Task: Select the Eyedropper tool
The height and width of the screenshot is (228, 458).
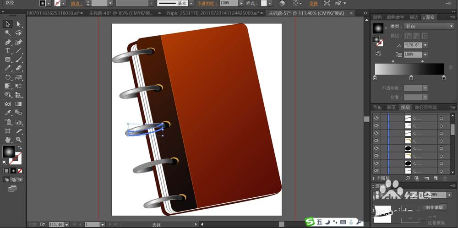Action: [x=8, y=113]
